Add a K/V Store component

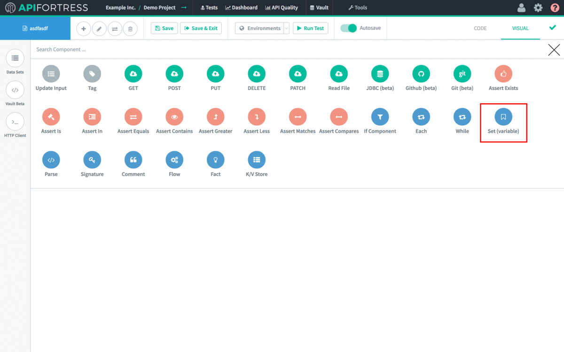(x=257, y=159)
